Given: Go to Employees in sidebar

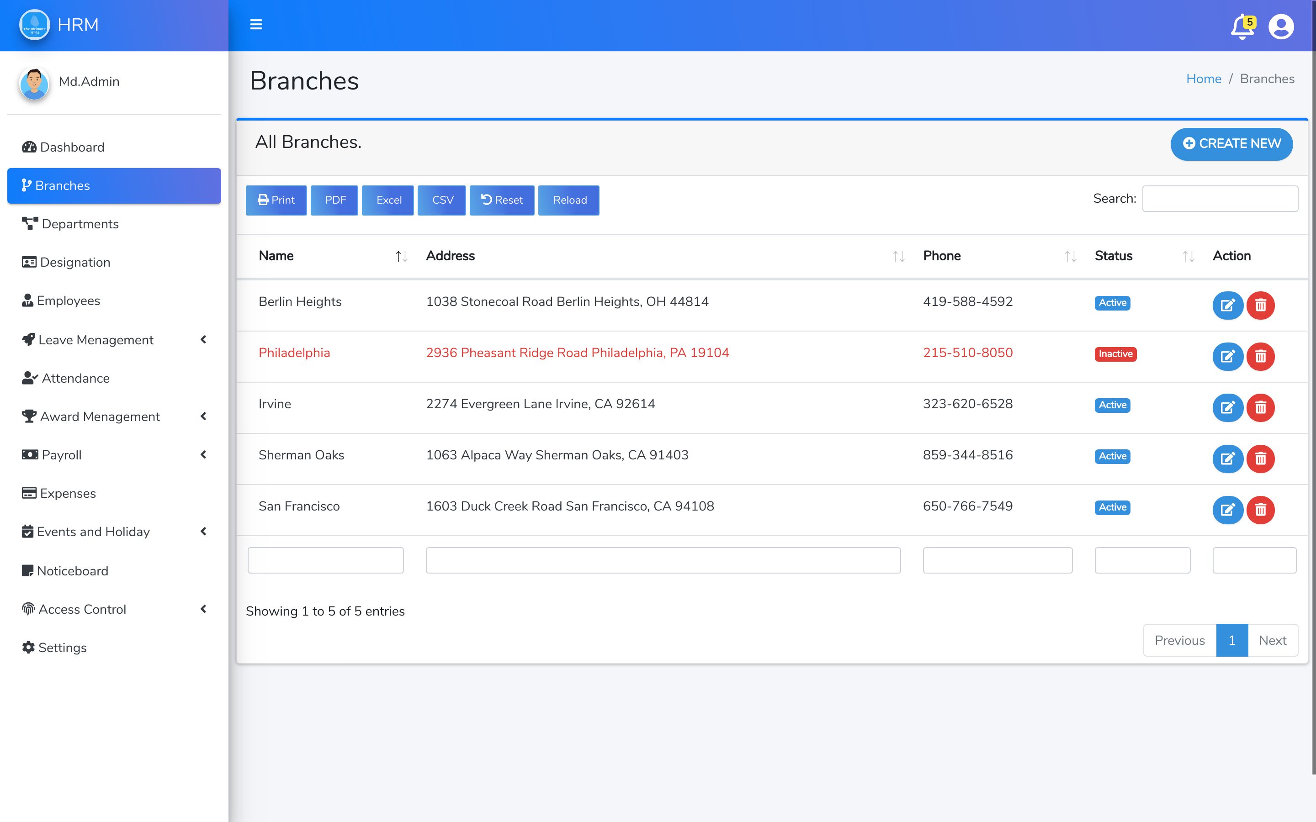Looking at the screenshot, I should tap(69, 300).
